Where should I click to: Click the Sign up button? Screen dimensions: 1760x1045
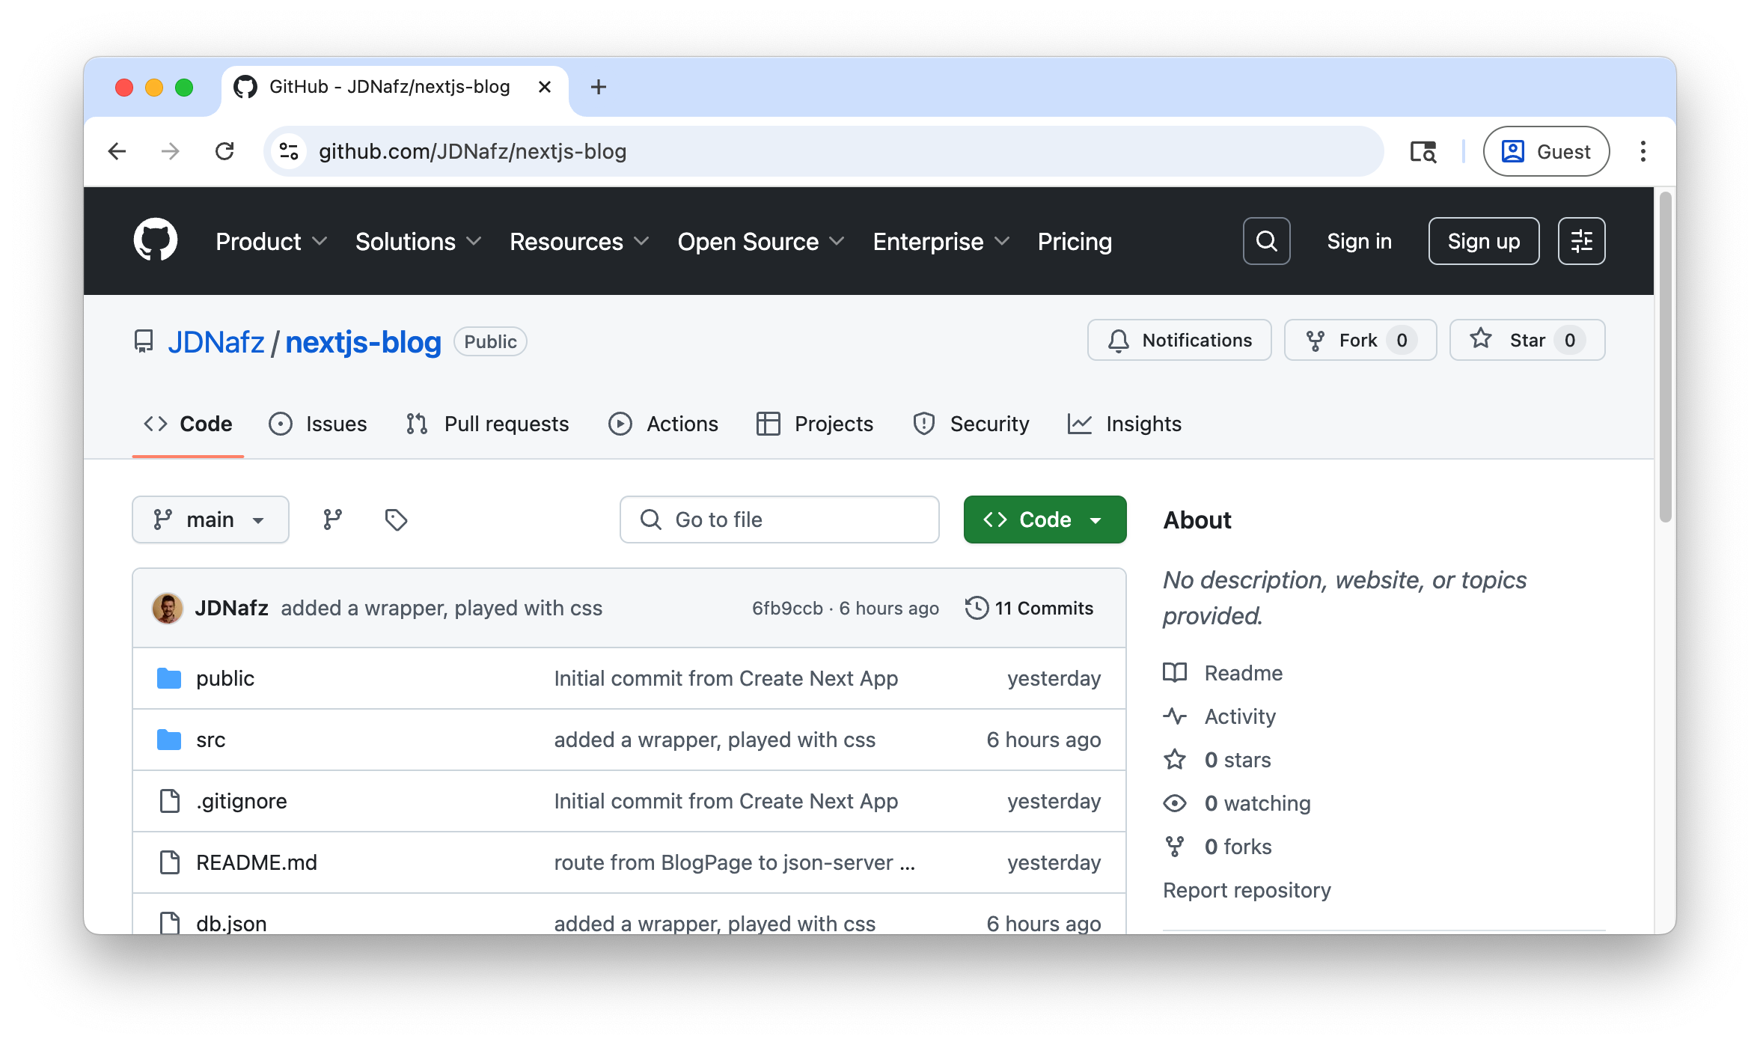click(x=1483, y=241)
